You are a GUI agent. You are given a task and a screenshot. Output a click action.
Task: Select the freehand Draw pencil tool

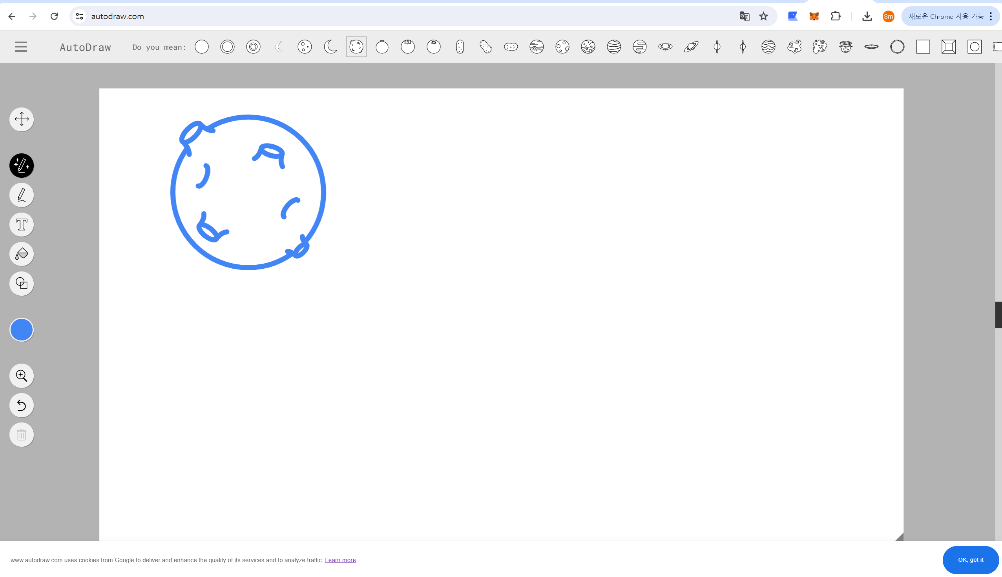tap(22, 195)
